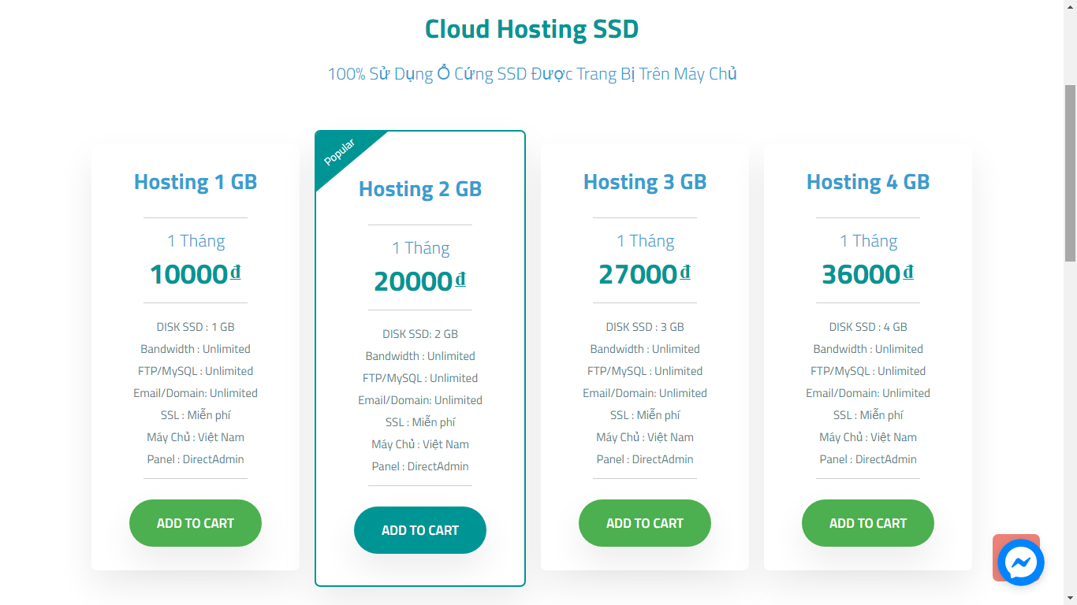The height and width of the screenshot is (605, 1077).
Task: Open the Hosting 3 GB plan title
Action: pyautogui.click(x=645, y=182)
